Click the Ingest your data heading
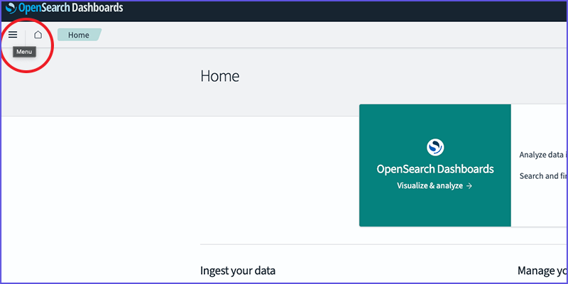568x284 pixels. (238, 271)
